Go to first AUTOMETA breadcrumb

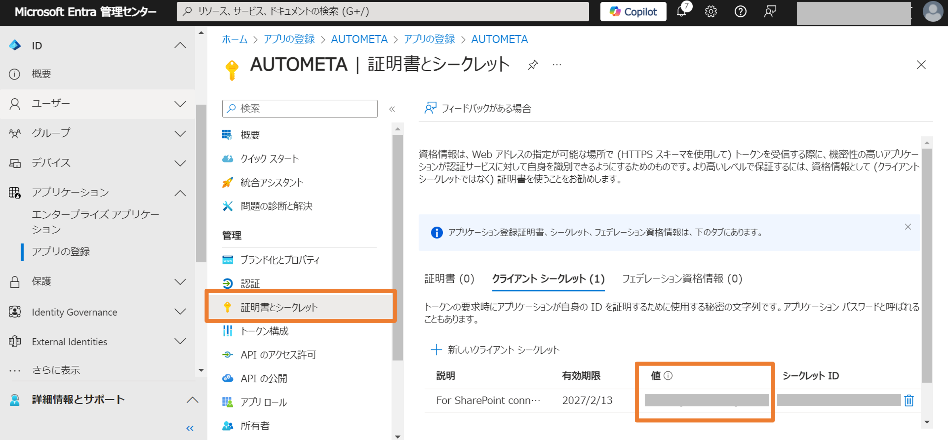tap(359, 39)
